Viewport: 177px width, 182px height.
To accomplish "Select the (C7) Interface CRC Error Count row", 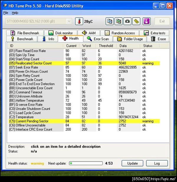I will click(84, 129).
